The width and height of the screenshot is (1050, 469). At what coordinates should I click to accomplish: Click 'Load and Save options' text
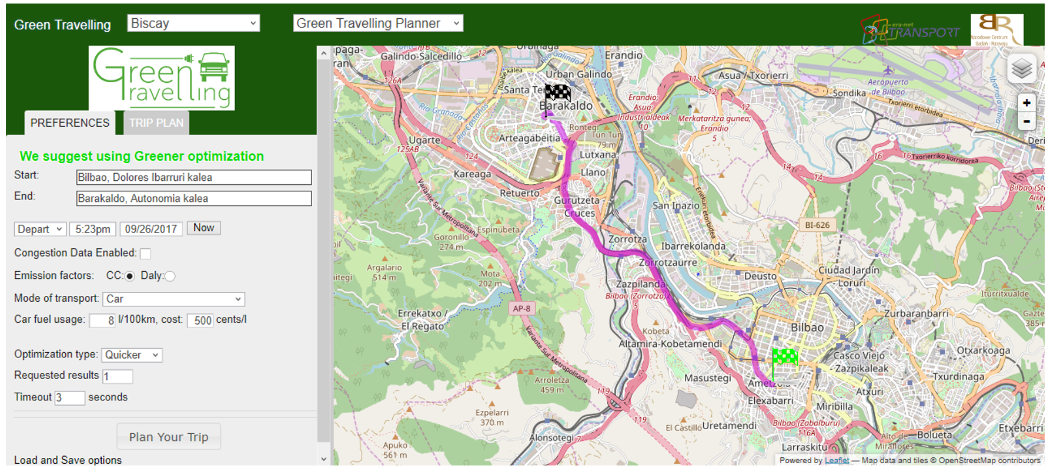(x=68, y=460)
